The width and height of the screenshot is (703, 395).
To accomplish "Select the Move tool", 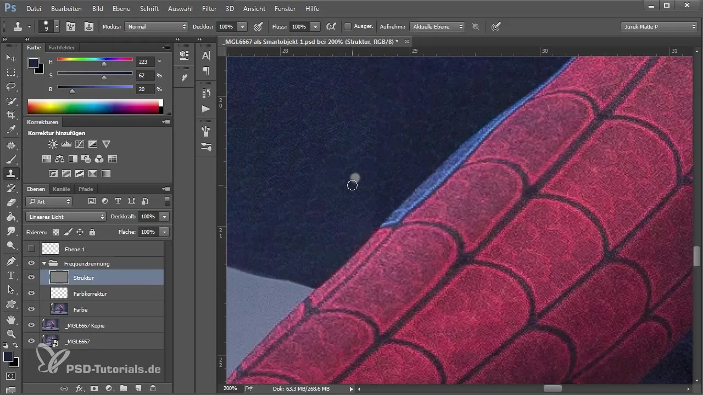I will tap(10, 58).
